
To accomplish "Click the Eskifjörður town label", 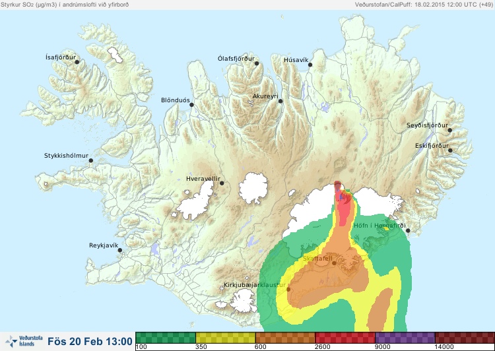I will (x=432, y=146).
